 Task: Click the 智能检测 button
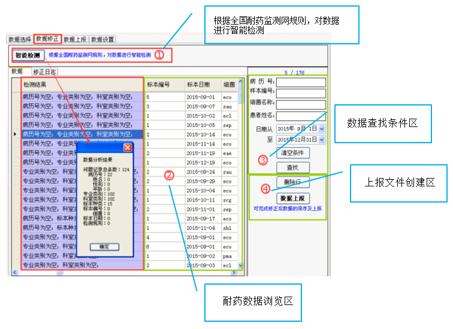28,56
